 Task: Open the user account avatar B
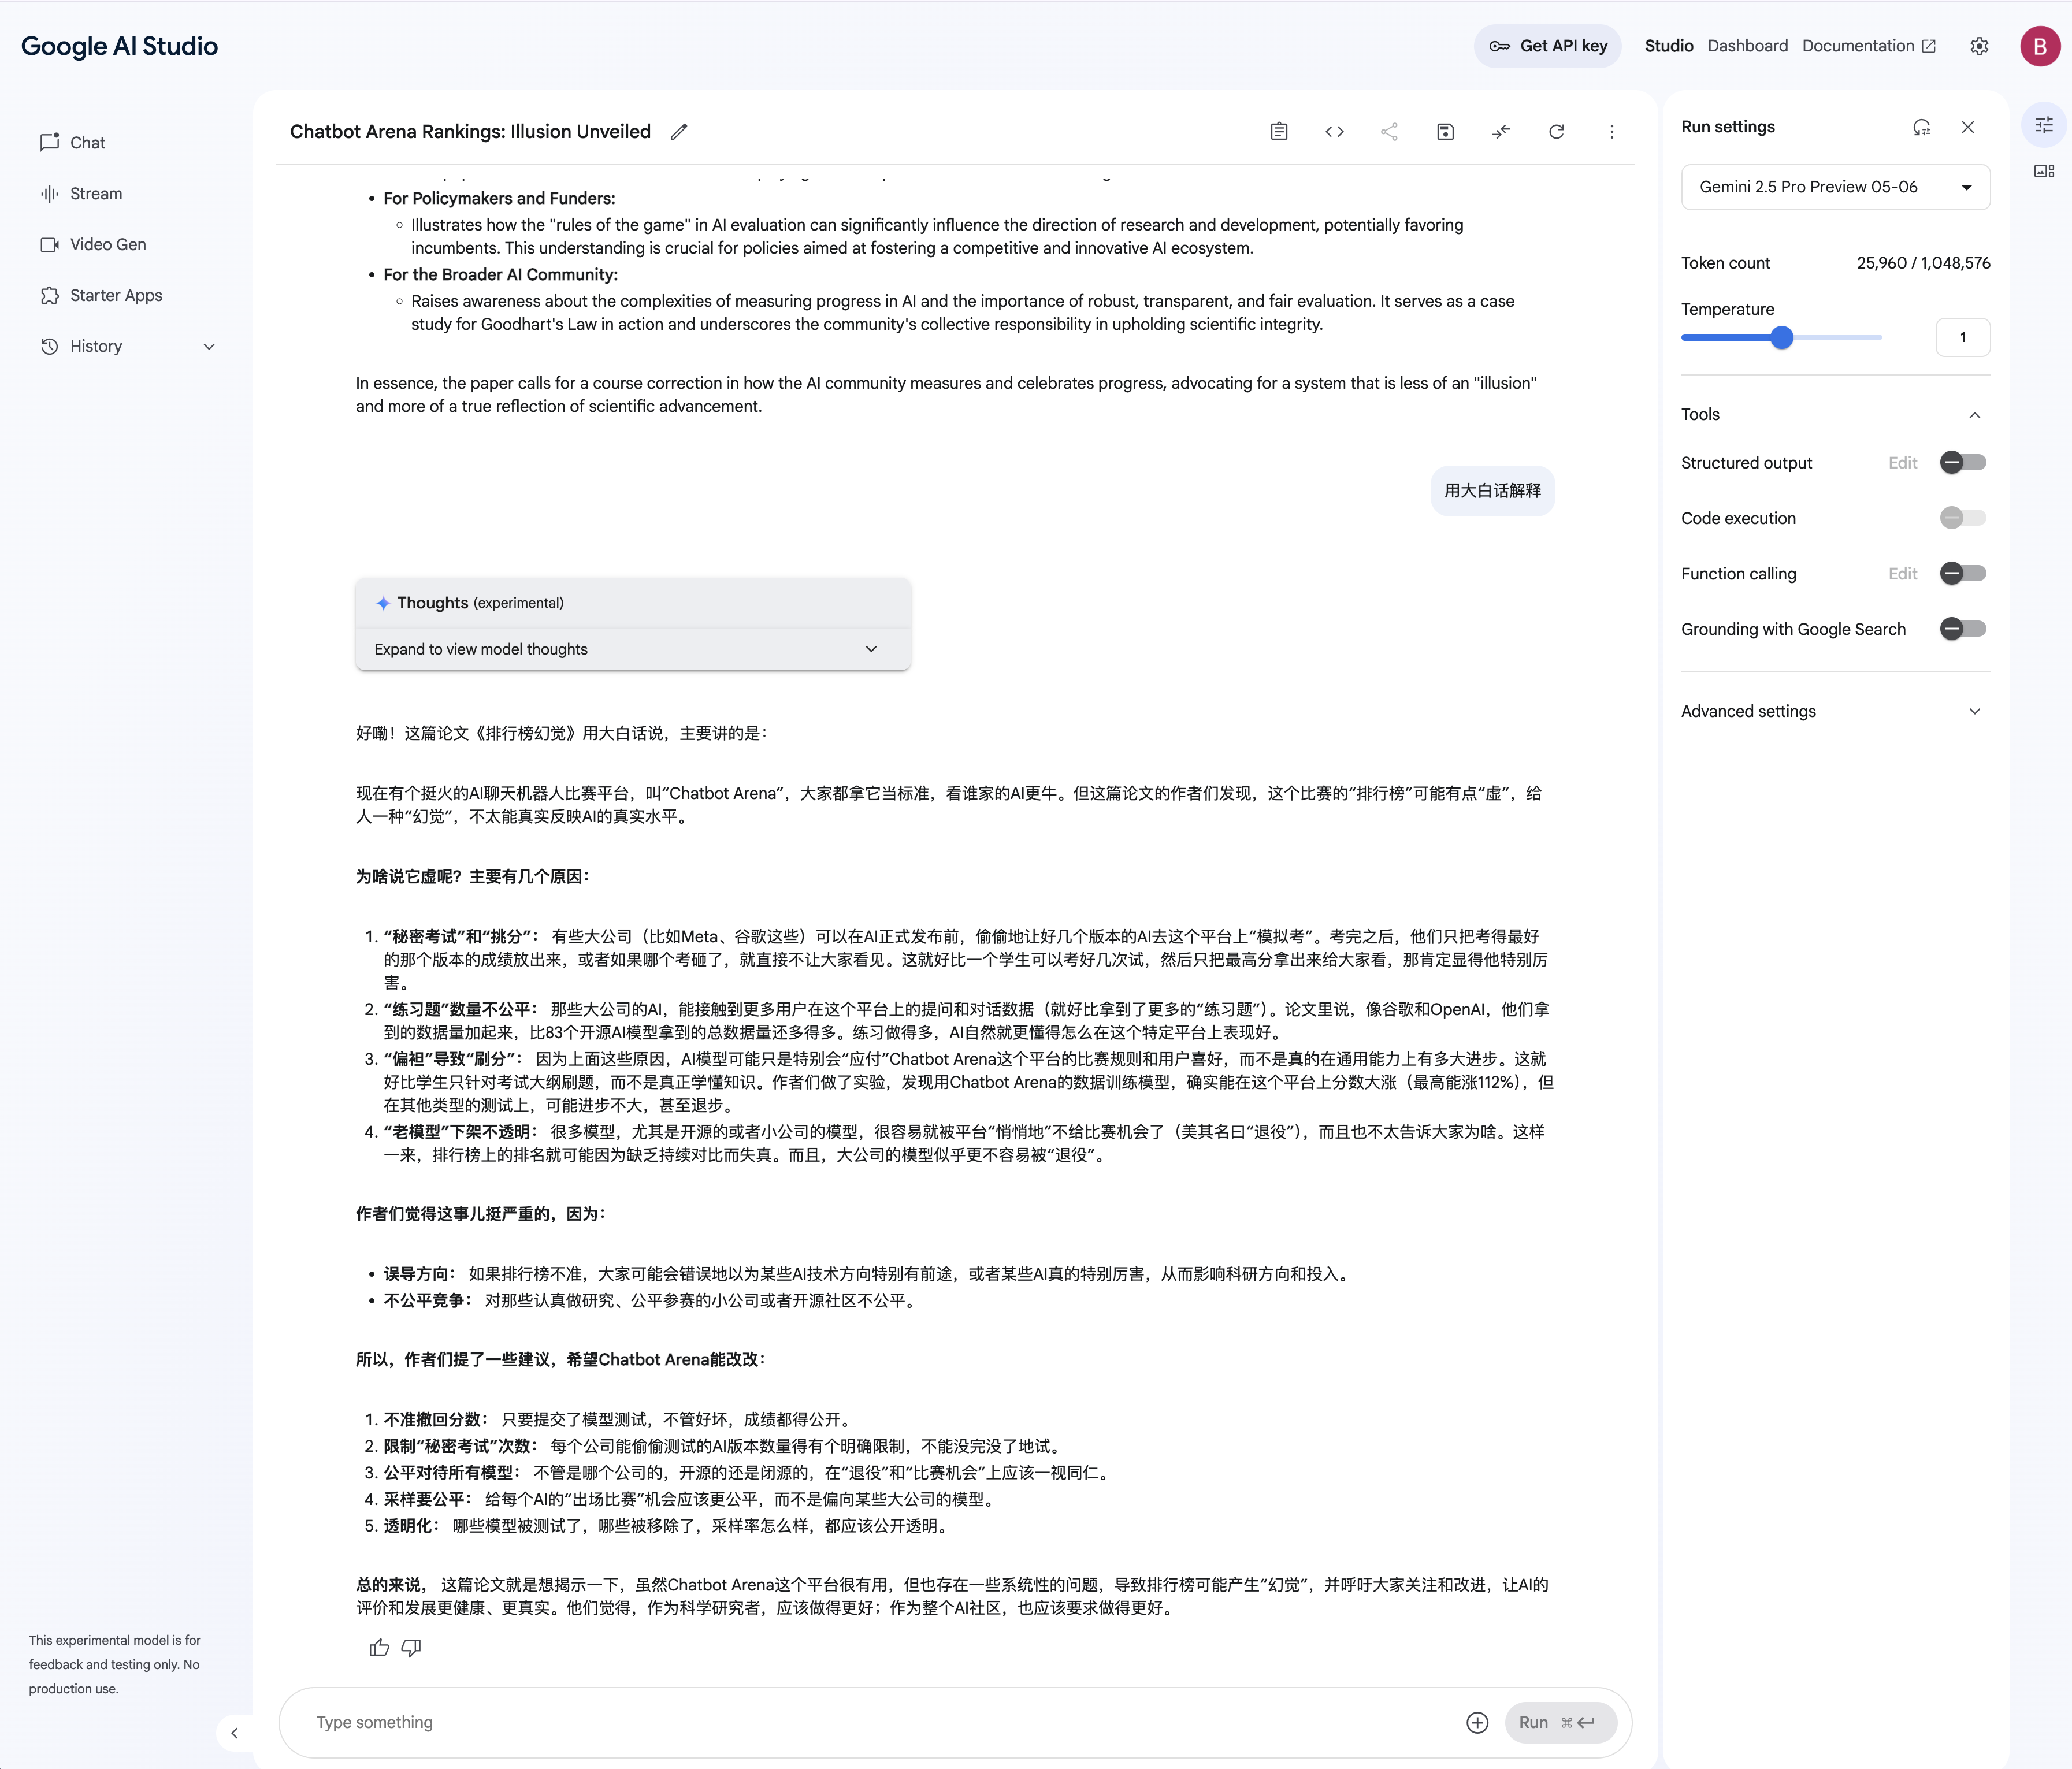[2040, 46]
